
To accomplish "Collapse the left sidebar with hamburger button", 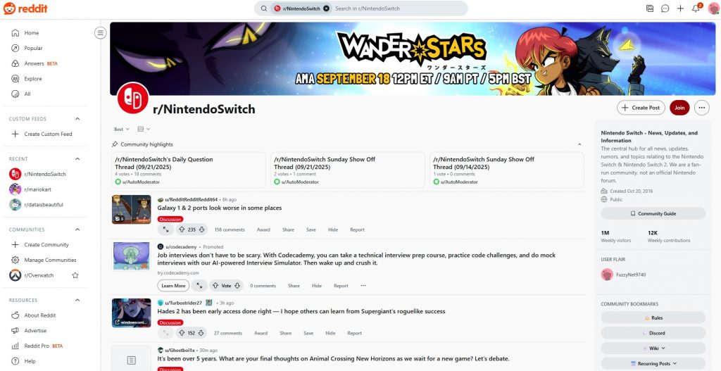I will 100,32.
